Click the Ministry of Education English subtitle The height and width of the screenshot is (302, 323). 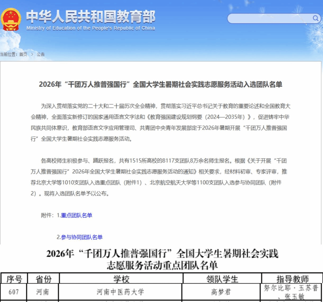(x=91, y=28)
